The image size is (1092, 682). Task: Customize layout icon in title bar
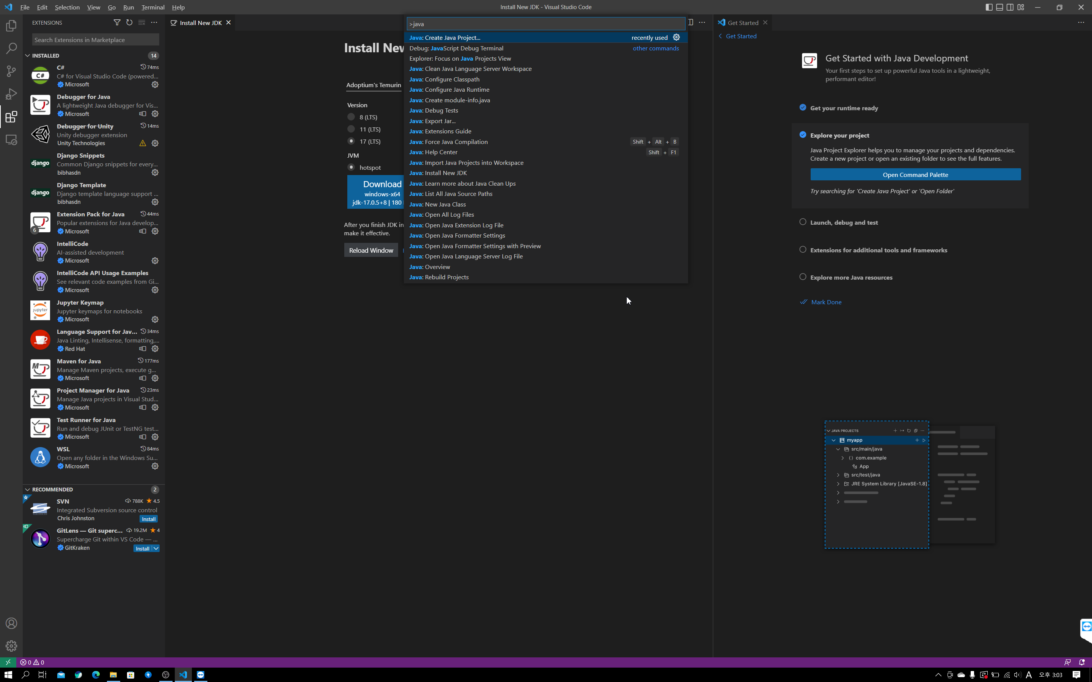[1021, 7]
